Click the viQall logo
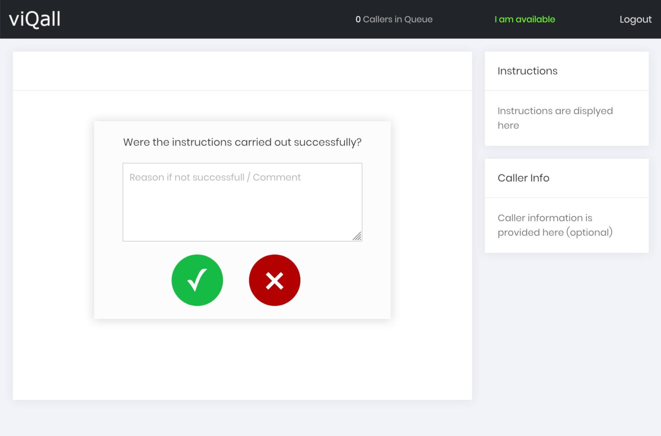Viewport: 661px width, 436px height. click(x=35, y=19)
